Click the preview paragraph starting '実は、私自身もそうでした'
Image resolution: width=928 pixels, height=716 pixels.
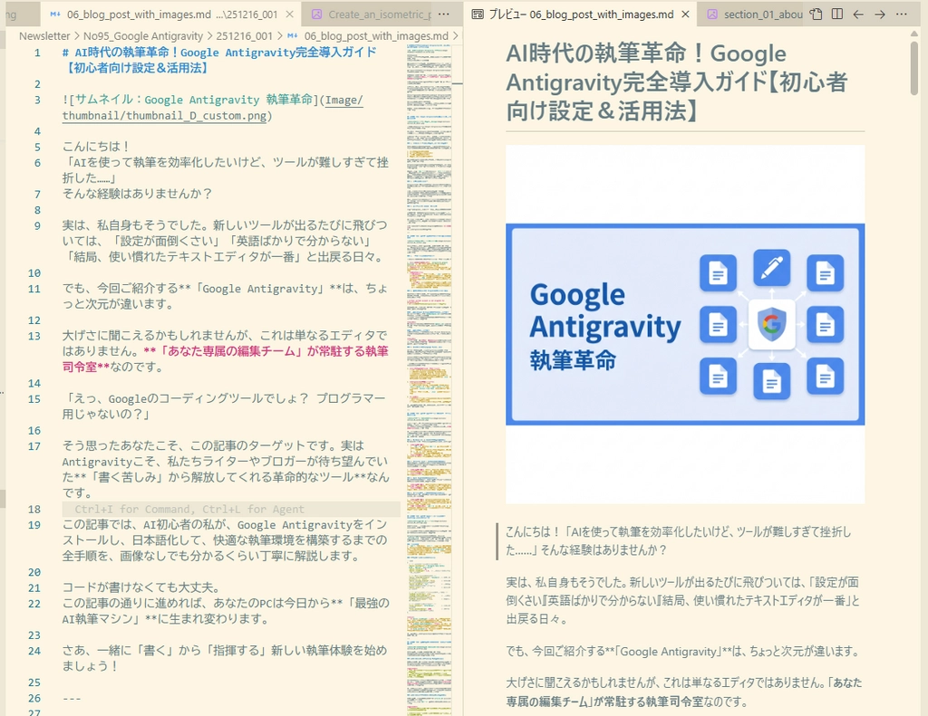[x=682, y=601]
